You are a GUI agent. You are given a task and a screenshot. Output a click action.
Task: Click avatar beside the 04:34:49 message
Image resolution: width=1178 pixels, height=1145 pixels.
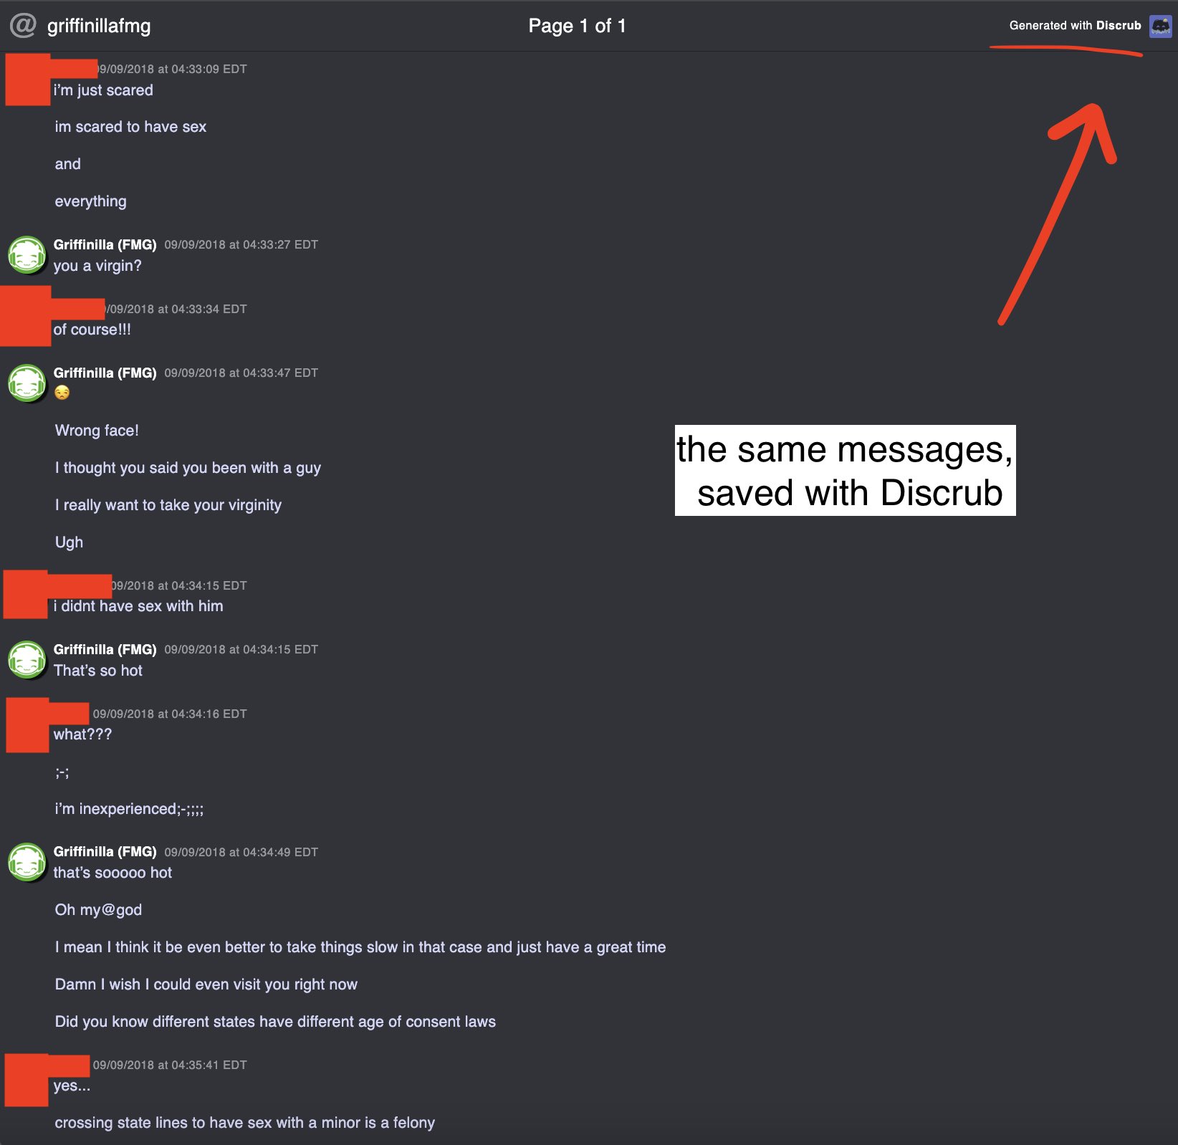point(27,862)
